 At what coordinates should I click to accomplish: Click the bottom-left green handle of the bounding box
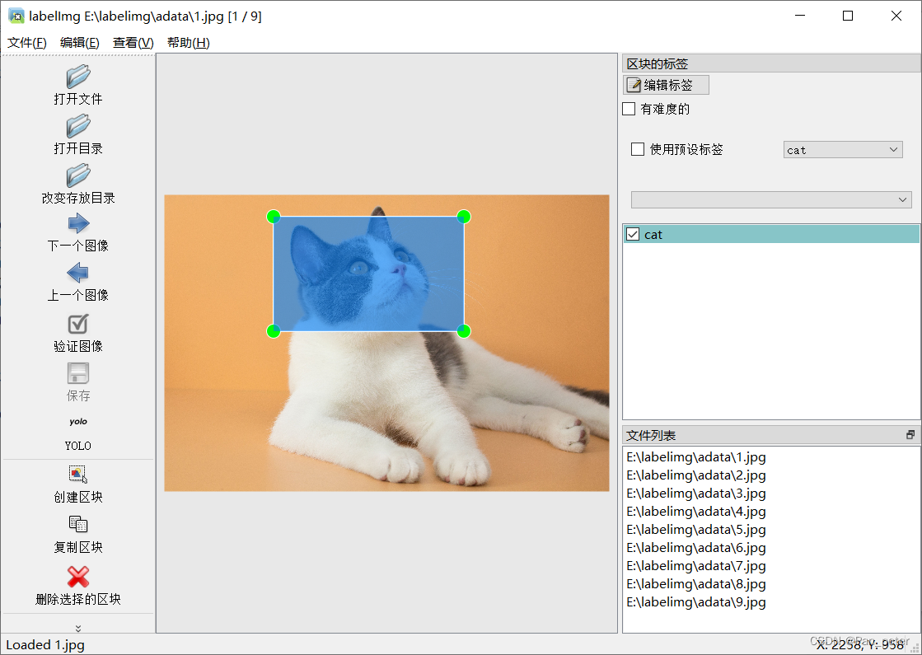274,331
